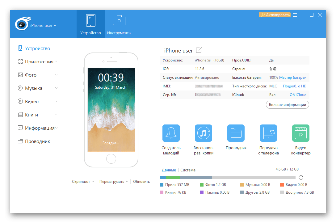Viewport: 336px width, 223px height.
Task: Open the blue Проводник folder tile
Action: (236, 133)
